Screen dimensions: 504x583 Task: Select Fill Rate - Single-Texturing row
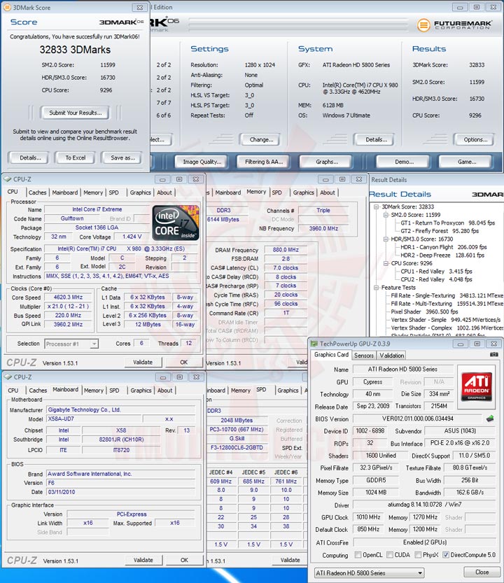tap(447, 295)
